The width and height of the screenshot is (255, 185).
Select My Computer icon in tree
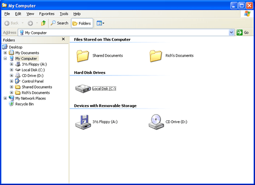point(12,58)
